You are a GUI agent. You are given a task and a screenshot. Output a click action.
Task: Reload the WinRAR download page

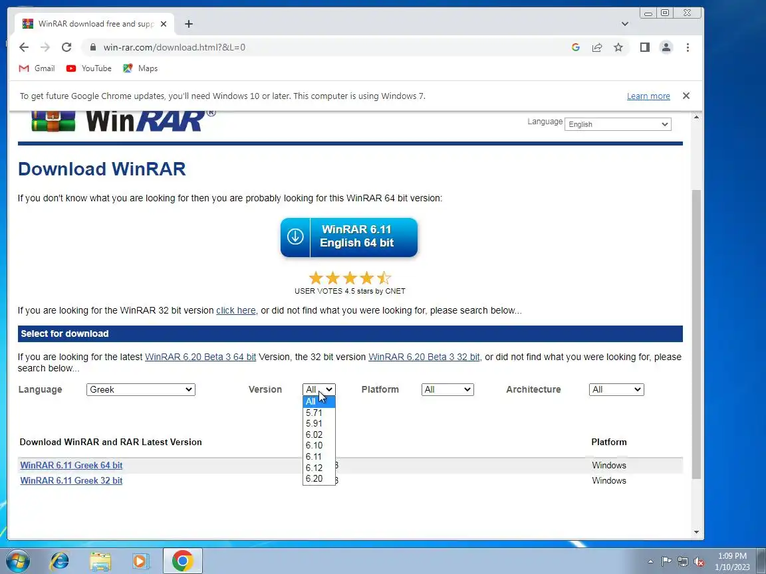pyautogui.click(x=66, y=47)
